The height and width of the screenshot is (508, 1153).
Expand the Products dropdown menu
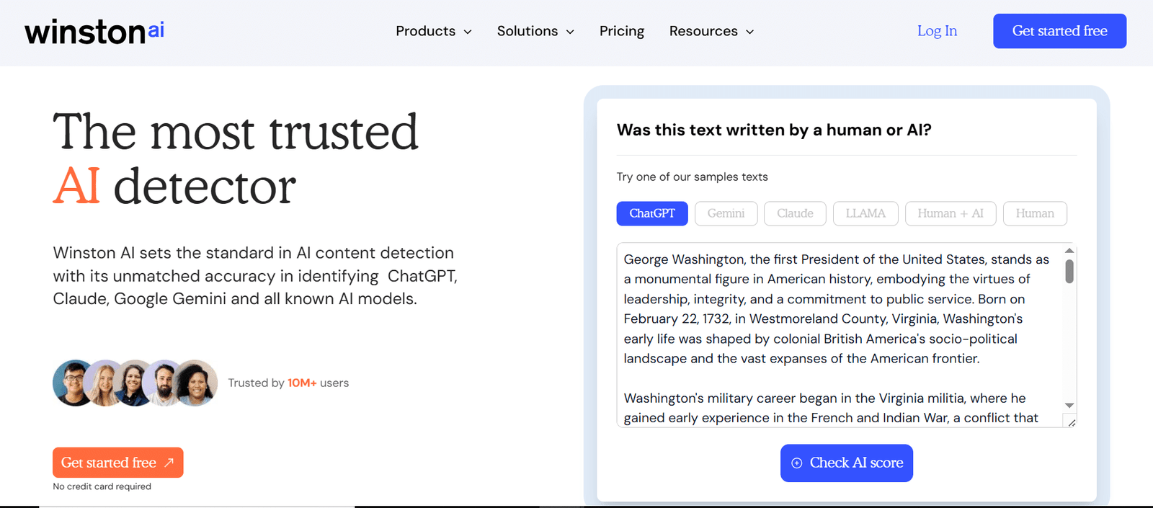tap(433, 31)
